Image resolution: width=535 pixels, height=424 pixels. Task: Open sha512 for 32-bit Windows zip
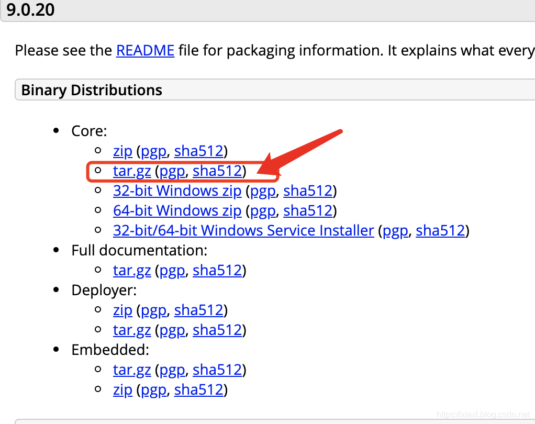308,191
